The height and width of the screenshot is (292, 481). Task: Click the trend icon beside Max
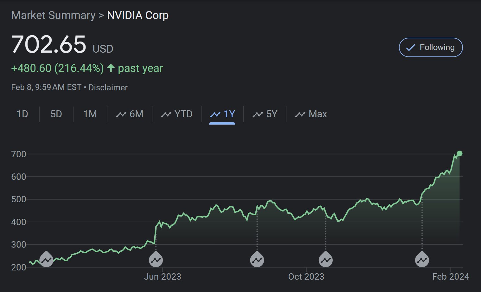point(300,114)
